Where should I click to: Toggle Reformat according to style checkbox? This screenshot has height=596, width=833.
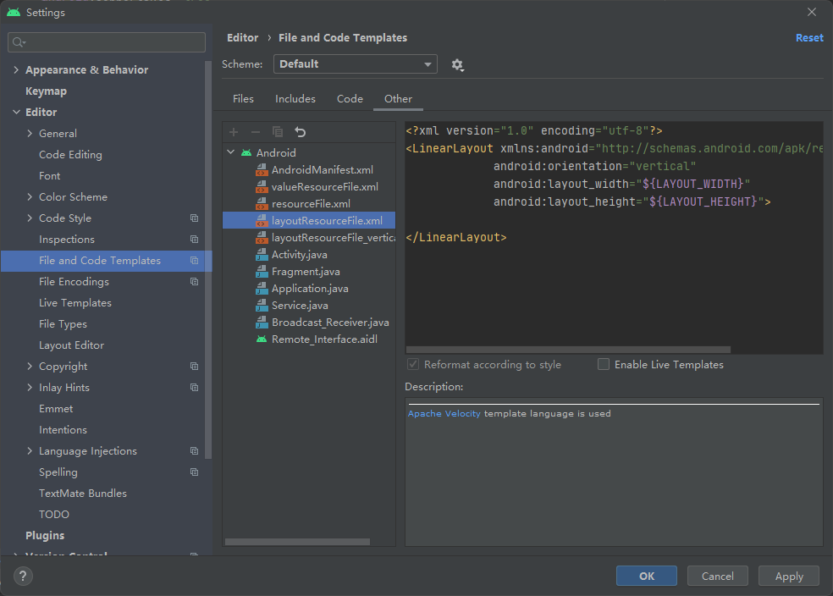(413, 365)
